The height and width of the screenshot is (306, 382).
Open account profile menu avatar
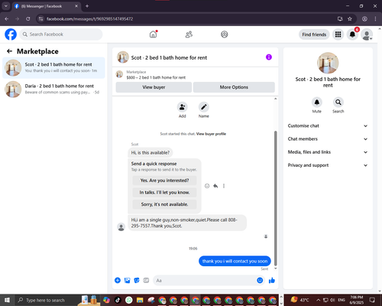[x=367, y=34]
